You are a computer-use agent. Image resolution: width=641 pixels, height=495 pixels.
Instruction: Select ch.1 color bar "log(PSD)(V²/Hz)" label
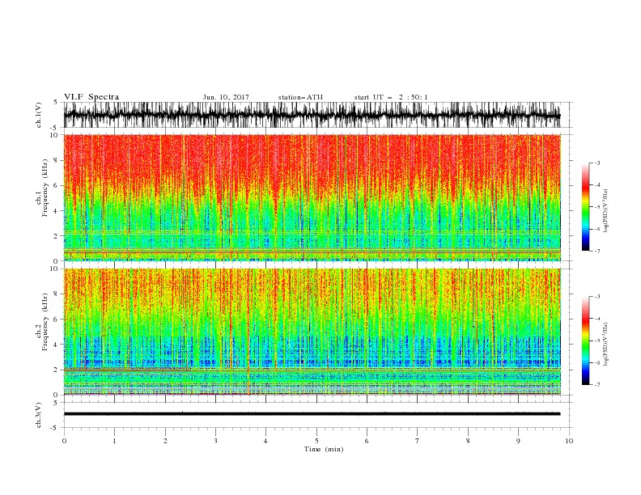pyautogui.click(x=606, y=210)
